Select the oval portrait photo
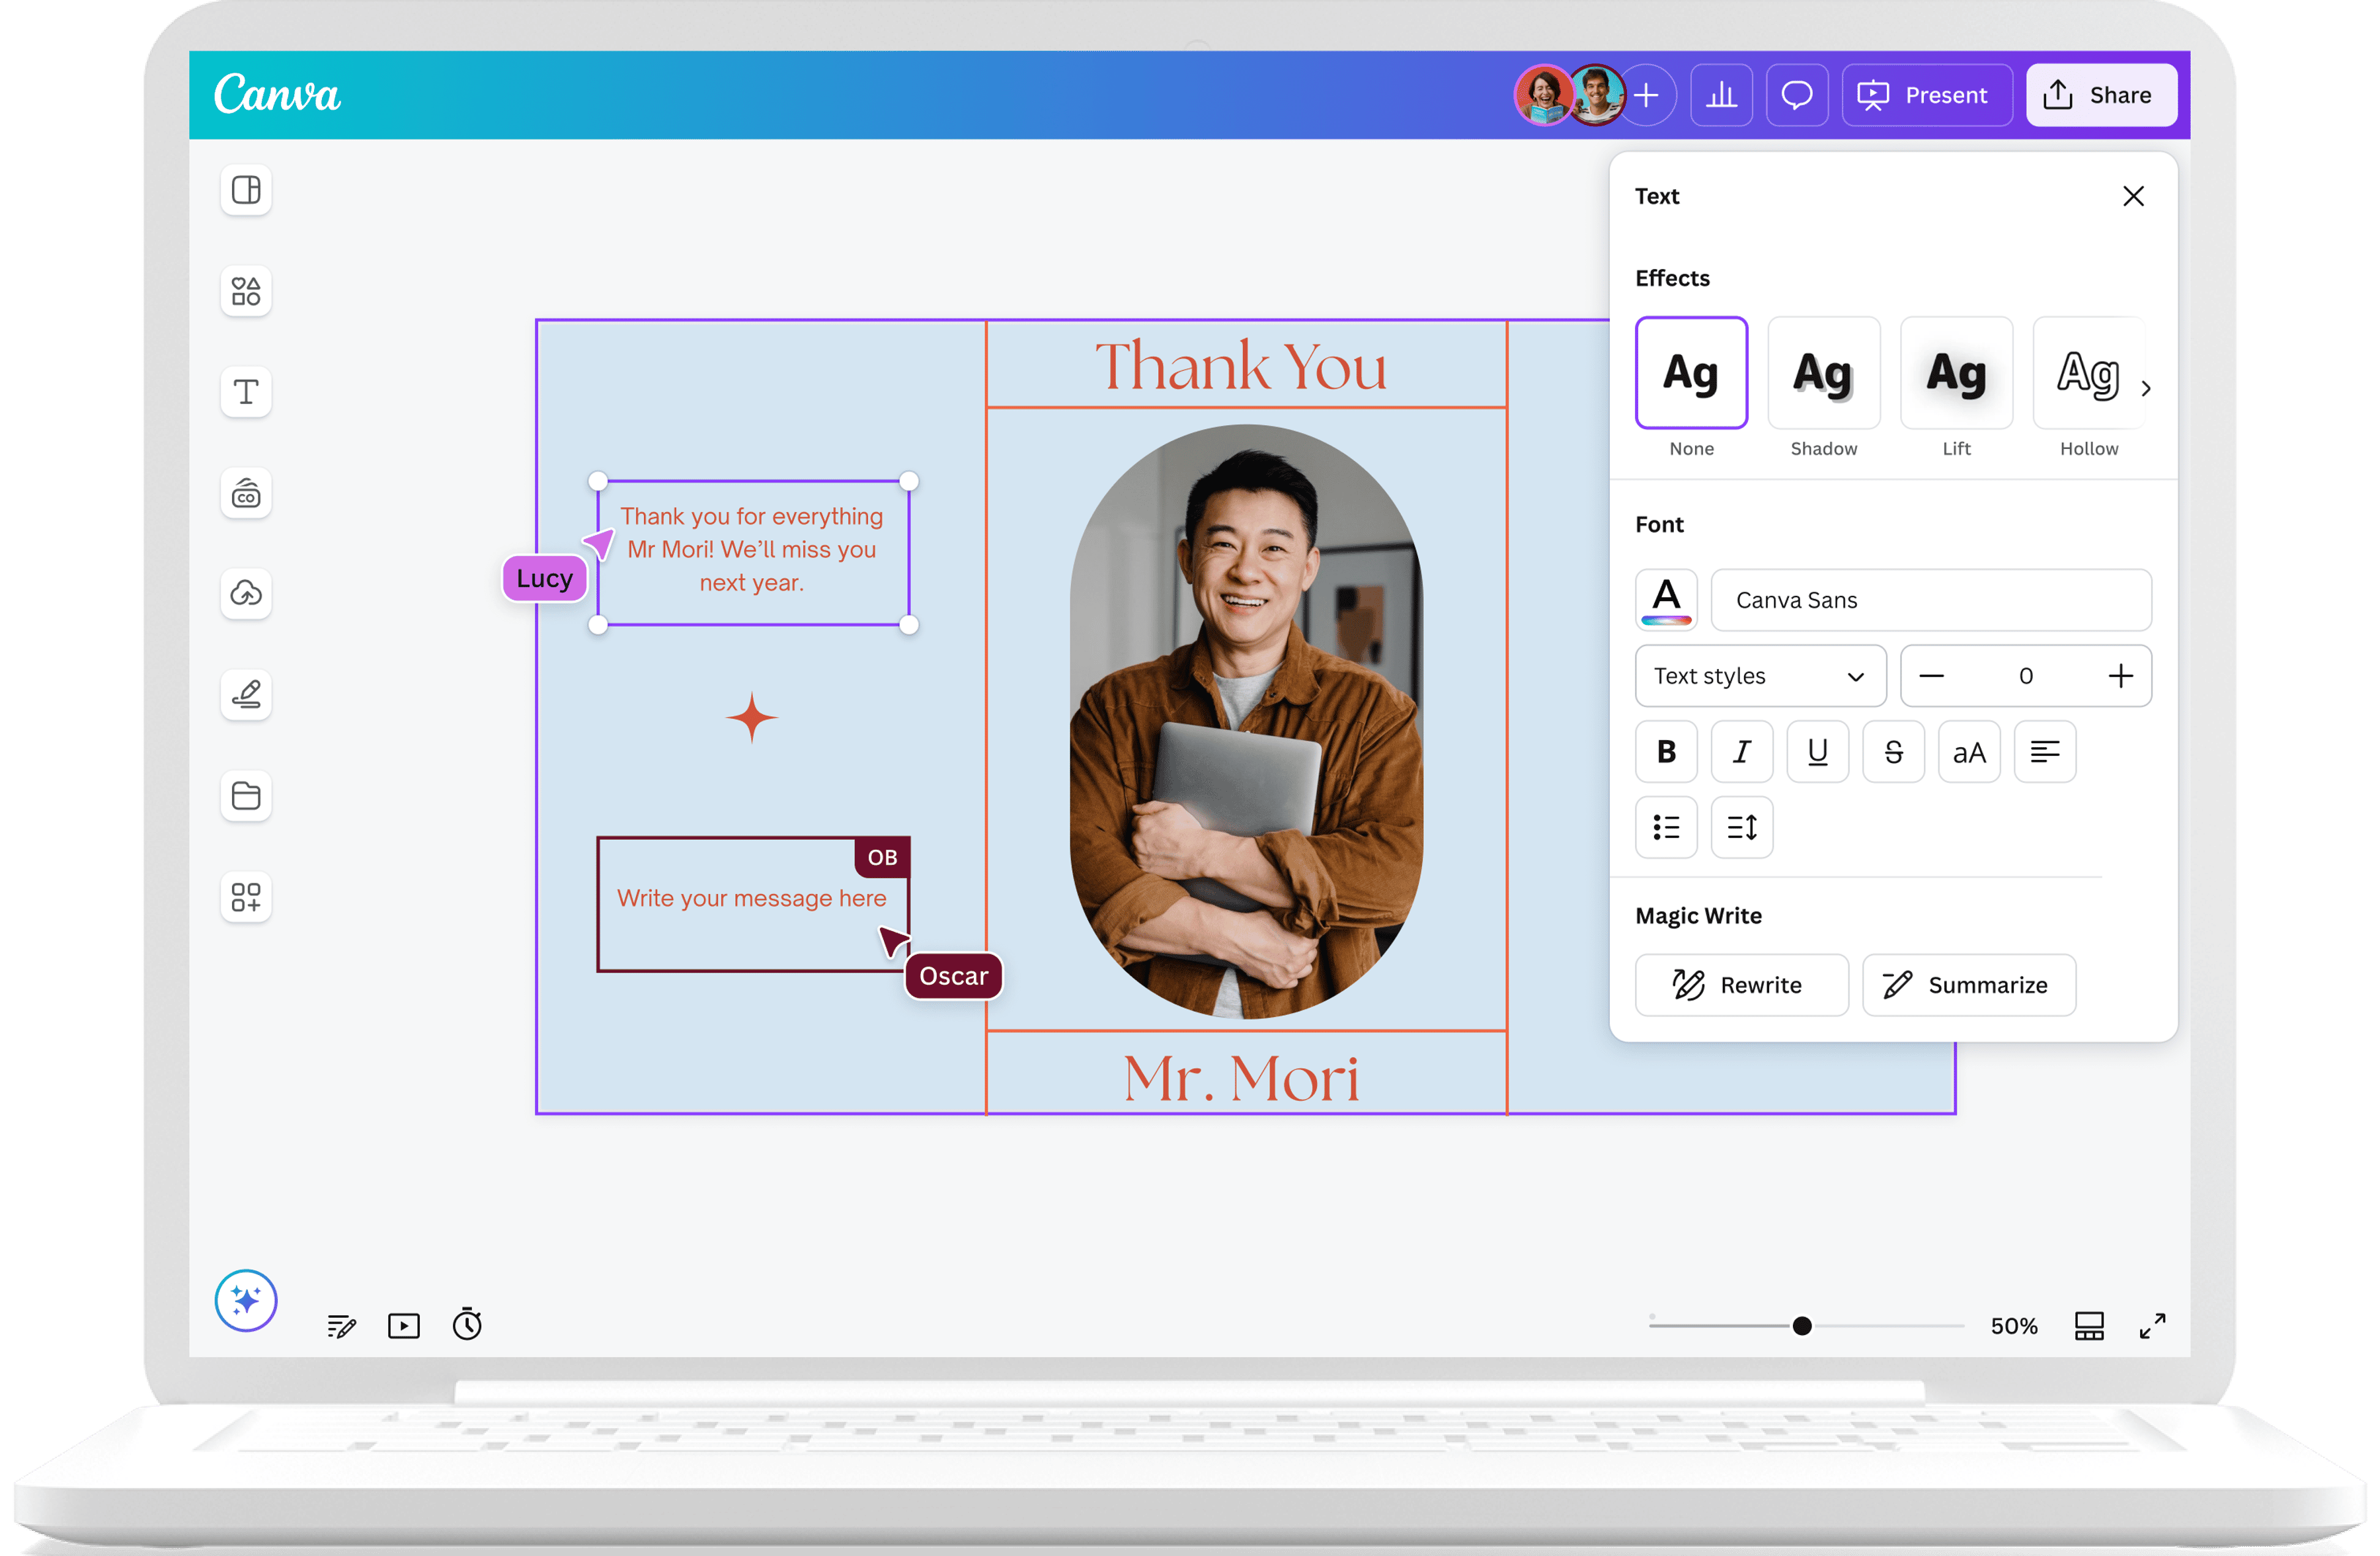Image resolution: width=2380 pixels, height=1556 pixels. tap(1246, 721)
